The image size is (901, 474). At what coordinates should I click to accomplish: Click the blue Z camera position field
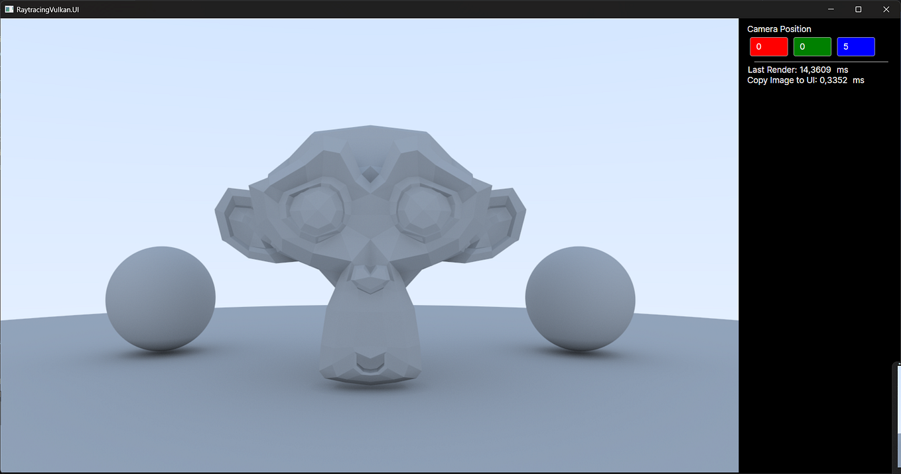(x=856, y=46)
